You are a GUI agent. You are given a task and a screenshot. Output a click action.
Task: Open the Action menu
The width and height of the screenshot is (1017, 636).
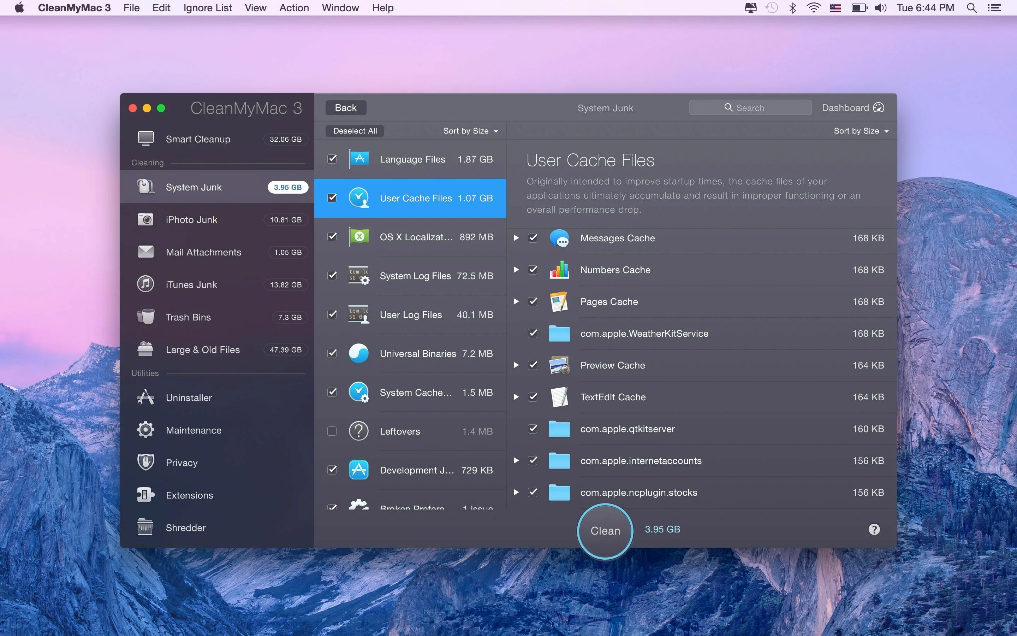[294, 8]
